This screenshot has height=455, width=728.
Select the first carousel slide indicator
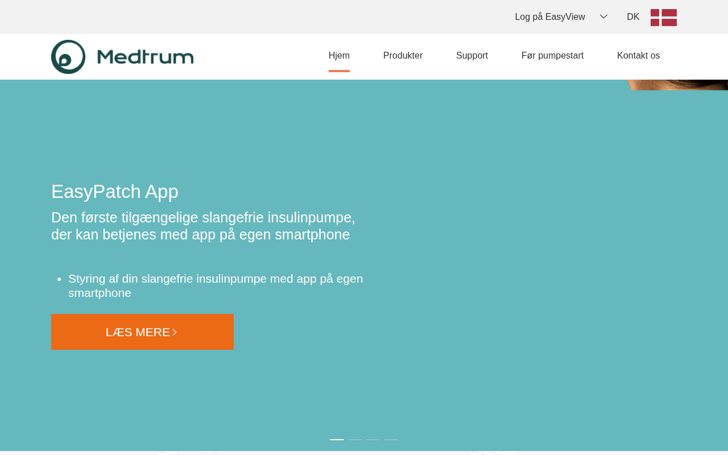[x=337, y=440]
